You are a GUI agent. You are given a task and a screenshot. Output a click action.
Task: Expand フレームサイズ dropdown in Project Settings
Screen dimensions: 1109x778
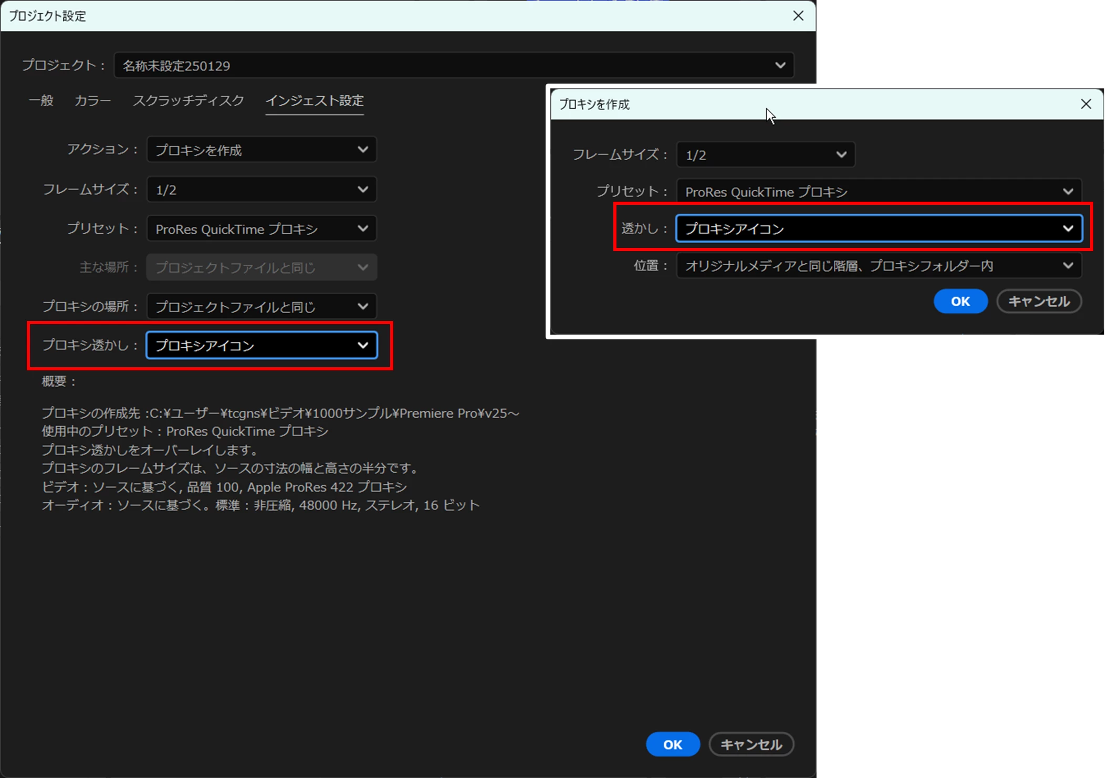point(261,190)
